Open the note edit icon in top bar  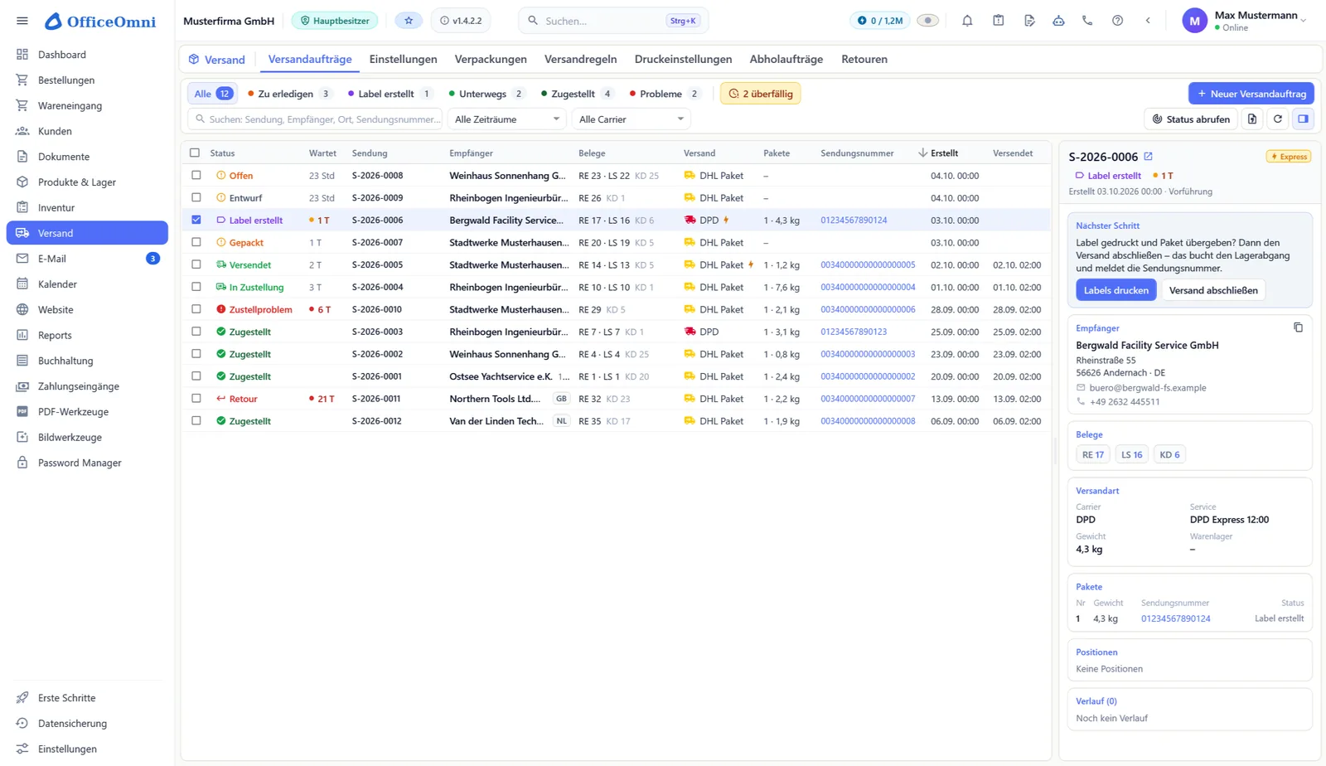pyautogui.click(x=1028, y=21)
